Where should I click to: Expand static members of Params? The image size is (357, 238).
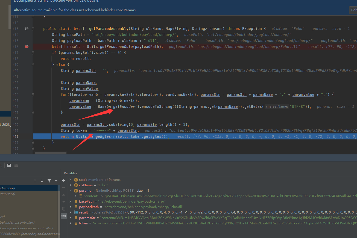pyautogui.click(x=71, y=180)
